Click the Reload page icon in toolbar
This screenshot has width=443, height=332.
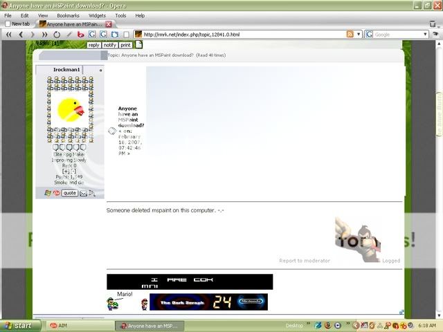[x=56, y=34]
